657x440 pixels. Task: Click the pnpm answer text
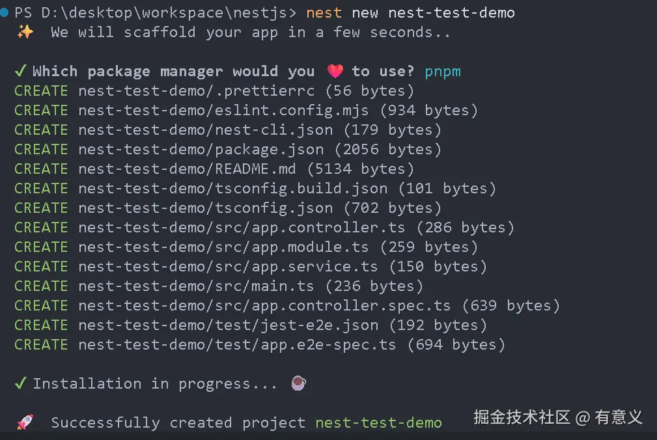click(x=443, y=72)
